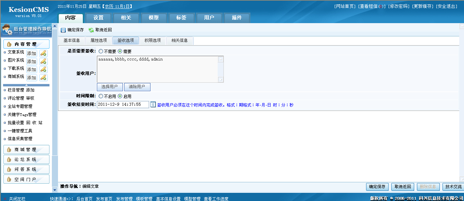
Task: Expand the 论坛系统 sidebar section
Action: (x=26, y=160)
